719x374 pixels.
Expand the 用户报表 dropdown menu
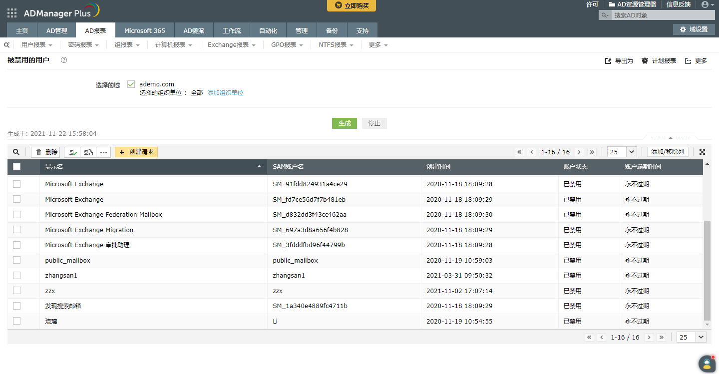tap(37, 45)
